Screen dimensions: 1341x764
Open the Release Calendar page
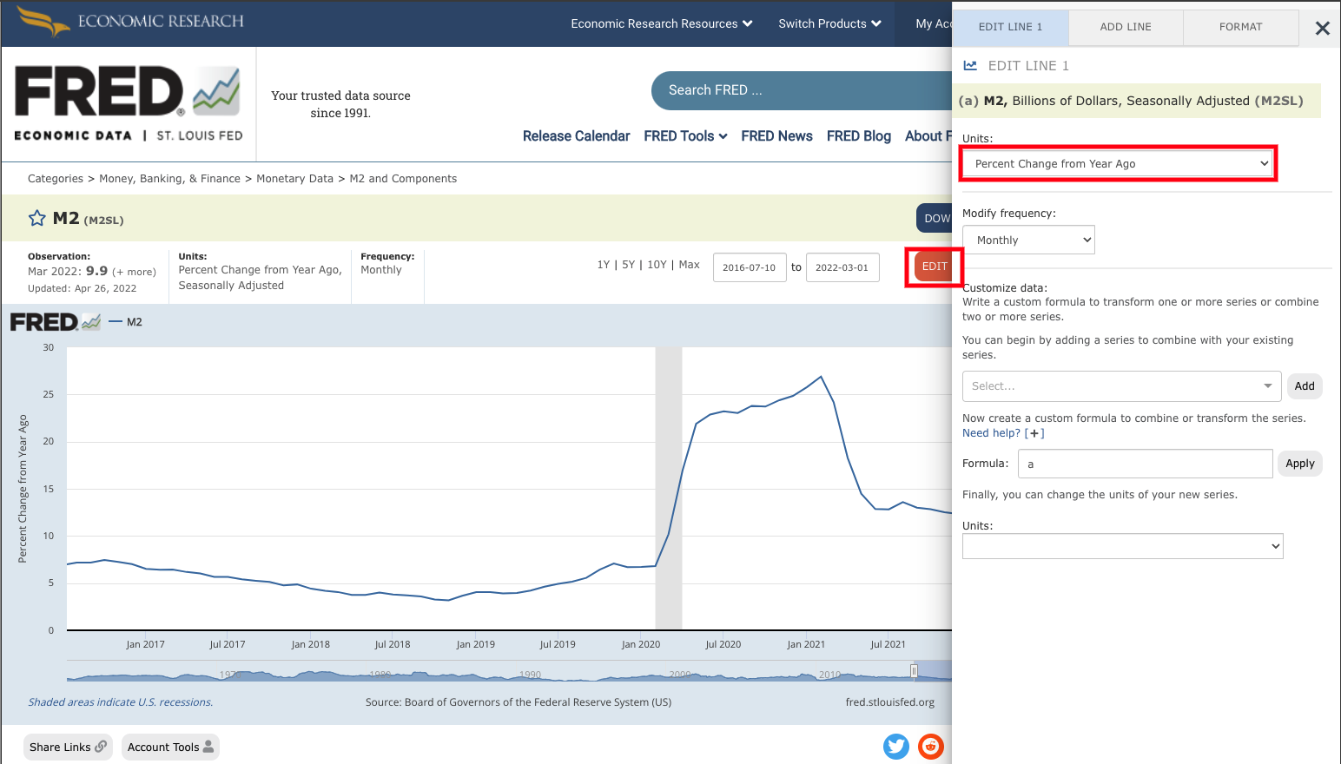pyautogui.click(x=576, y=136)
